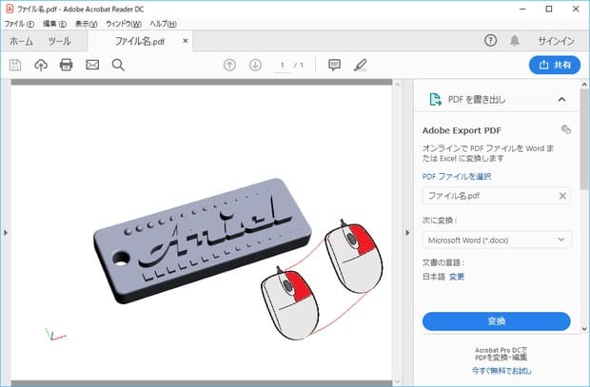Select the ファイル名.pdf document tab
Image resolution: width=590 pixels, height=387 pixels.
click(x=140, y=41)
